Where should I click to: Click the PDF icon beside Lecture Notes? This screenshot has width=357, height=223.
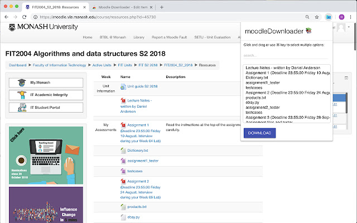pyautogui.click(x=123, y=100)
